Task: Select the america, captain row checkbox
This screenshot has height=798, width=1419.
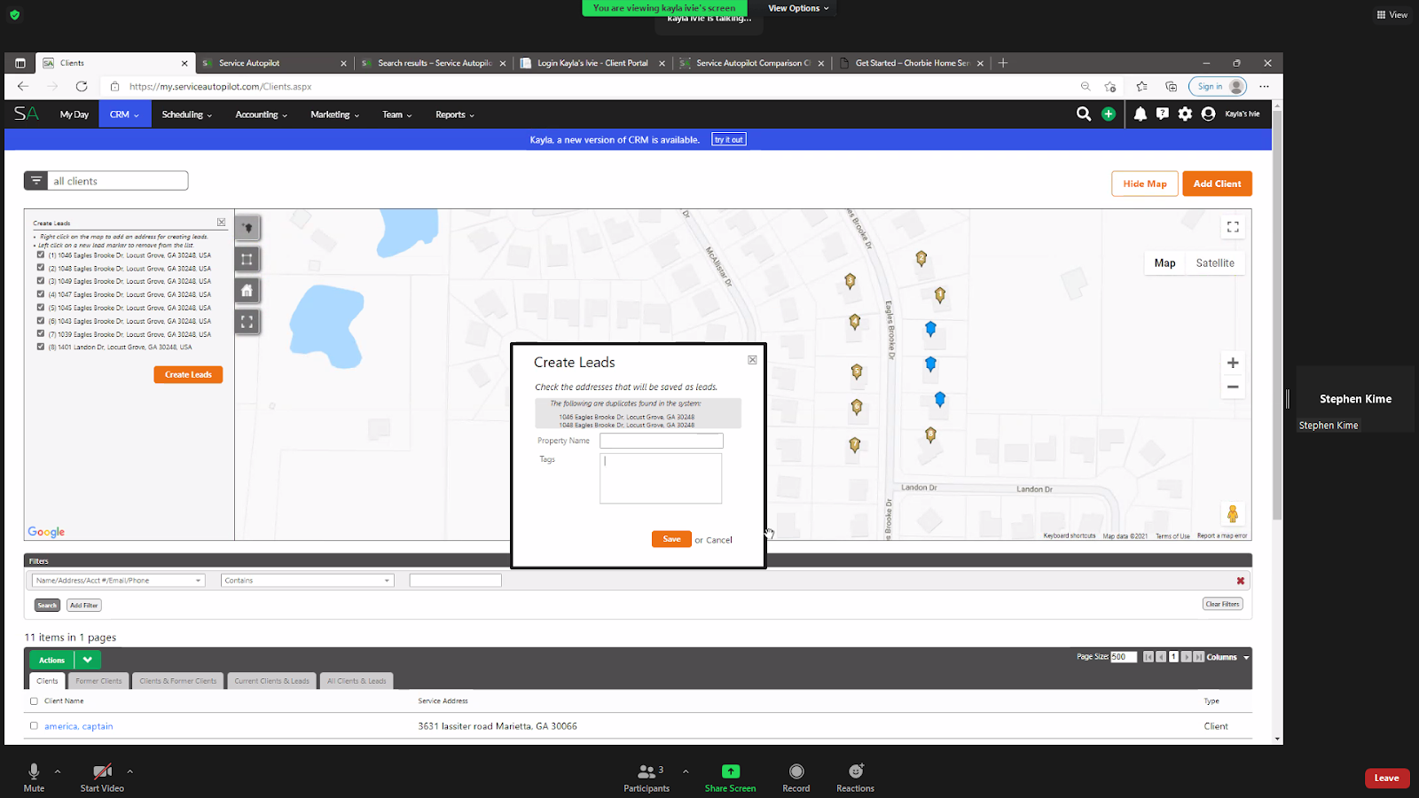Action: point(34,725)
